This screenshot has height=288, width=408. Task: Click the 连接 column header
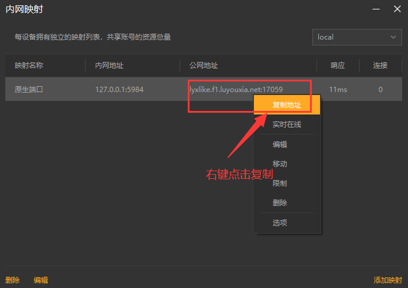coord(380,66)
